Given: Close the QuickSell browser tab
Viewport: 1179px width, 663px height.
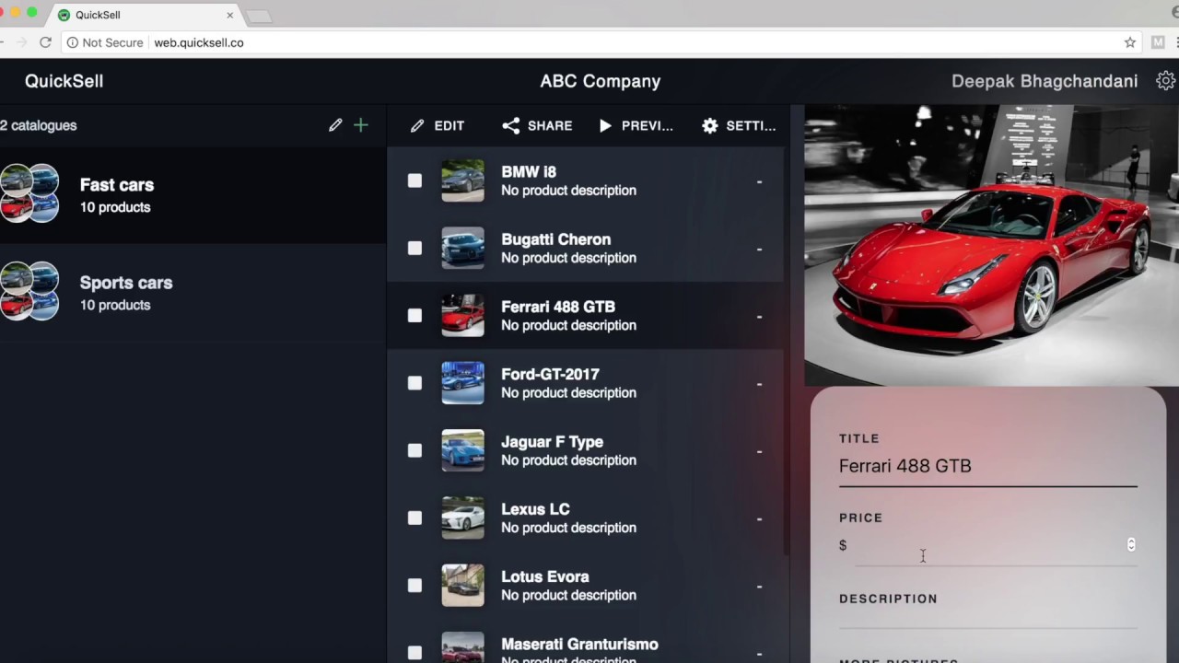Looking at the screenshot, I should click(x=229, y=15).
